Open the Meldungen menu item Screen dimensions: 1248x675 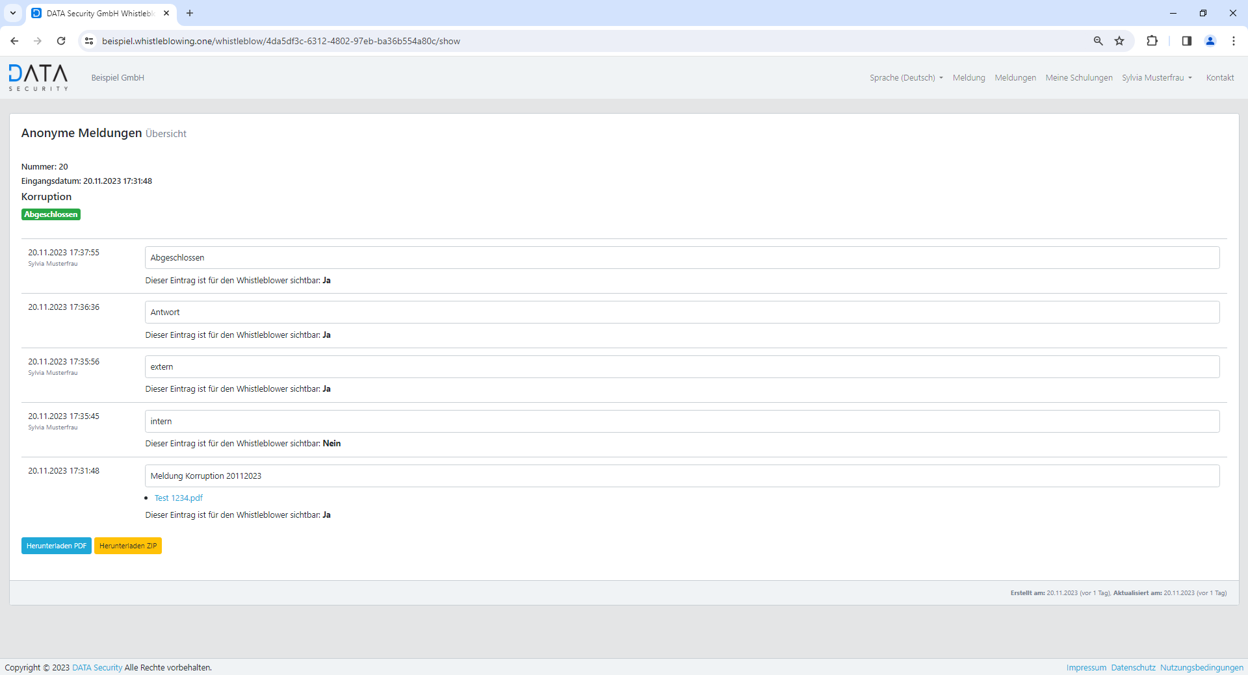pos(1015,78)
